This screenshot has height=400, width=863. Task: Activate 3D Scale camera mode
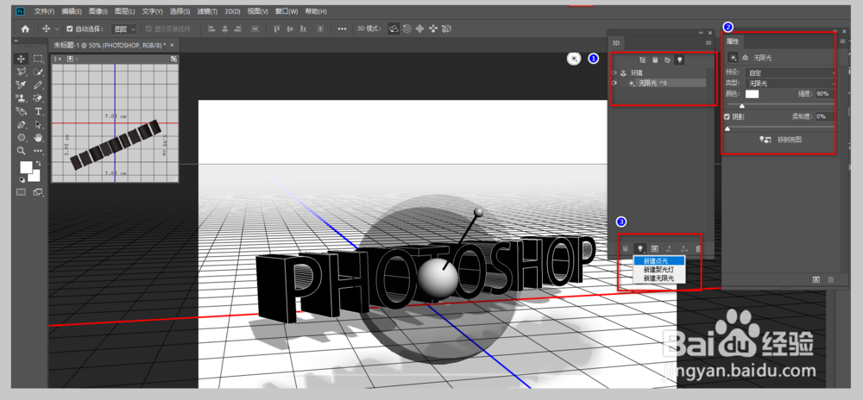447,28
